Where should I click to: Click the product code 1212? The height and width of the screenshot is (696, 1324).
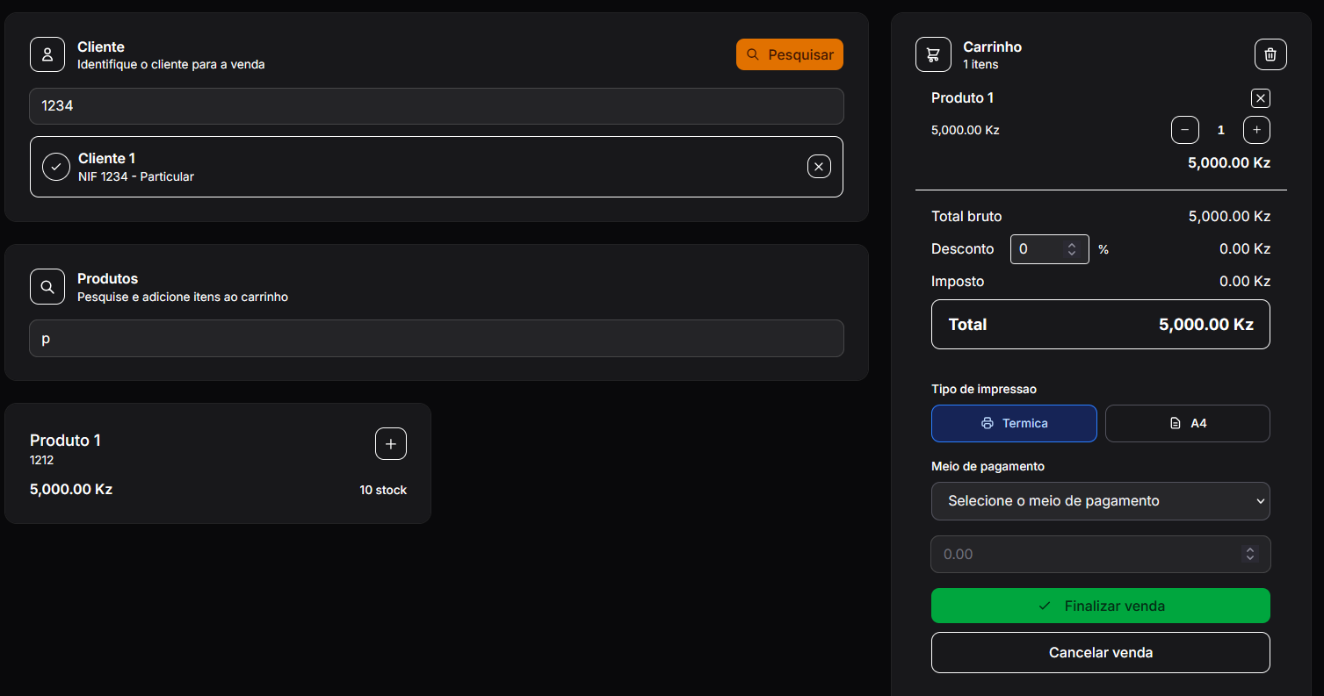[x=42, y=460]
